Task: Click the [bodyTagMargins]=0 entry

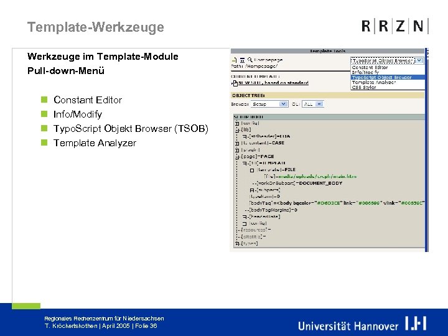Action: pyautogui.click(x=273, y=210)
